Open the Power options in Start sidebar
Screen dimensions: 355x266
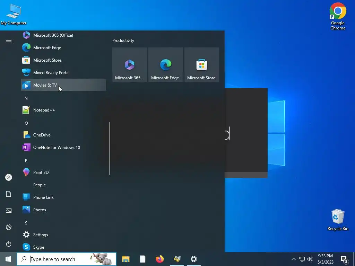(9, 244)
